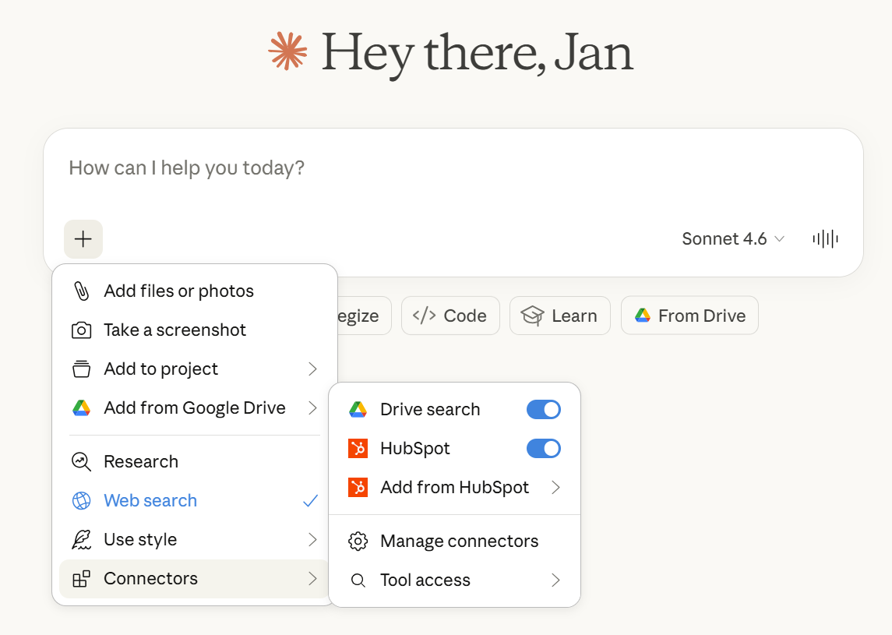
Task: Click the paperclip icon for adding files
Action: click(x=81, y=291)
